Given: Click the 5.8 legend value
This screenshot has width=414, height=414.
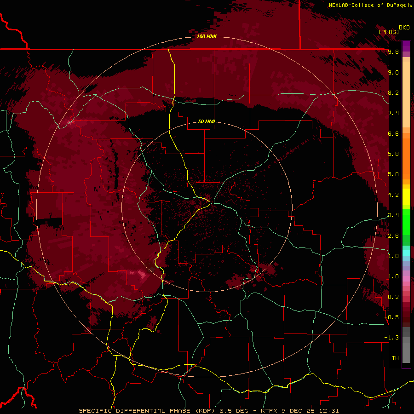Looking at the screenshot, I should tap(393, 154).
